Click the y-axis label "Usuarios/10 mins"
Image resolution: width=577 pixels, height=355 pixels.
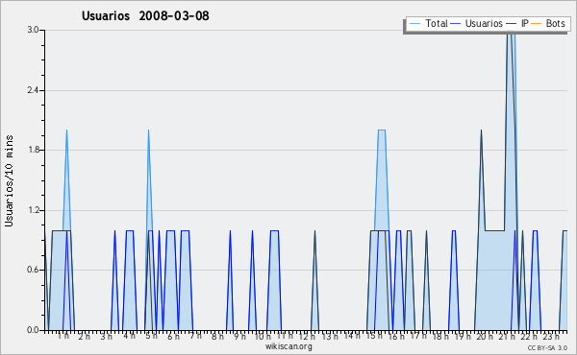click(9, 180)
